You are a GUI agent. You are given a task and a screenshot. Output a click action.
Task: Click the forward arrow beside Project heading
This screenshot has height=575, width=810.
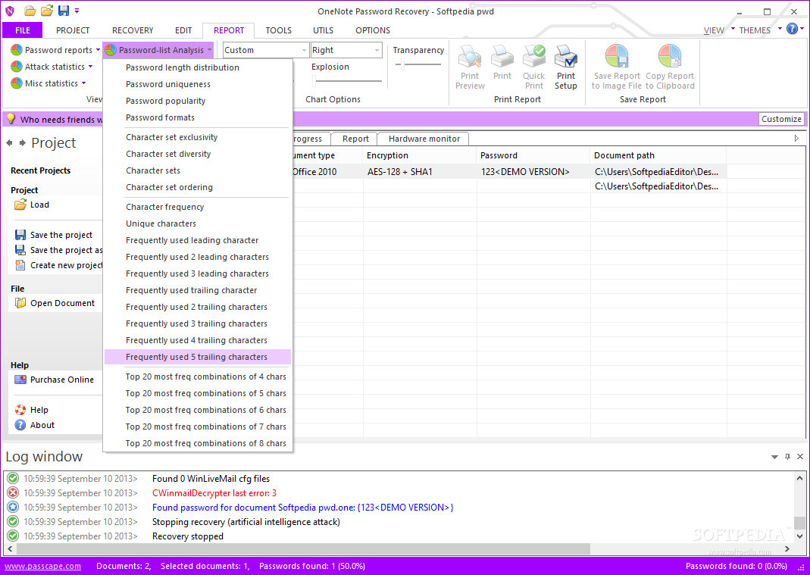pos(22,142)
